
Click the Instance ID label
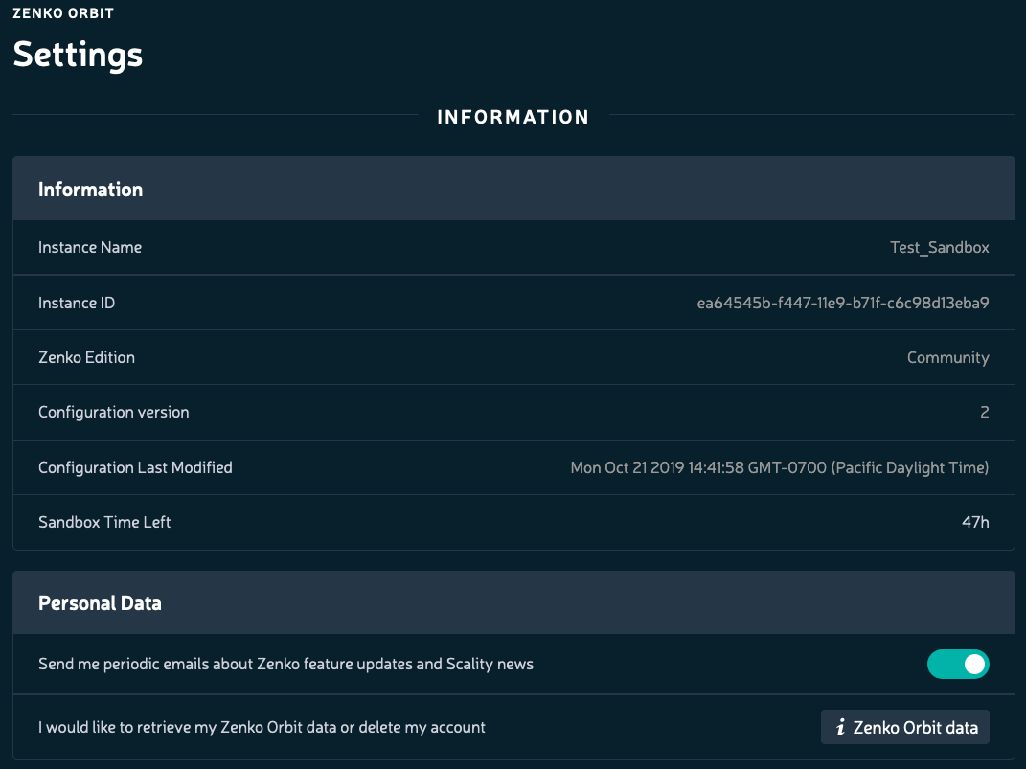click(x=77, y=303)
